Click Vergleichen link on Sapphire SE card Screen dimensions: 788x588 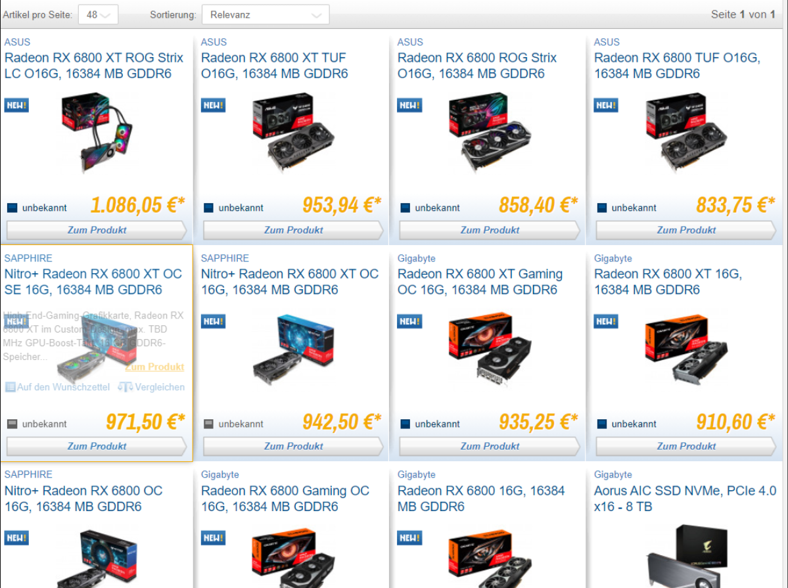coord(159,387)
